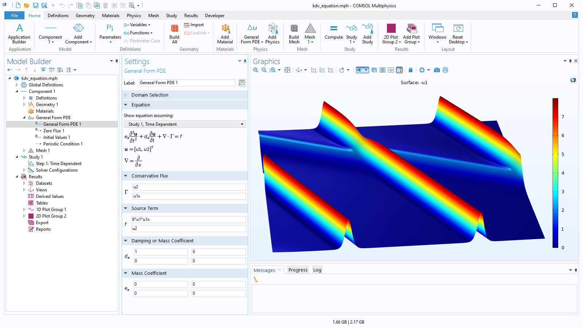Click the source term field '6*u1*u1x'
The width and height of the screenshot is (583, 328).
pos(188,219)
